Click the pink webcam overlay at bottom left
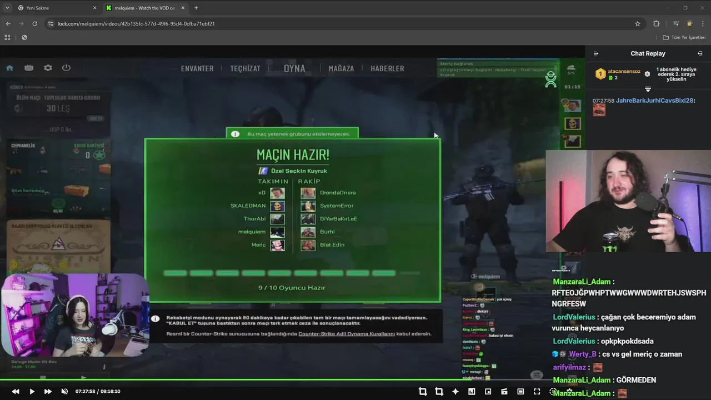The height and width of the screenshot is (400, 711). [x=75, y=314]
